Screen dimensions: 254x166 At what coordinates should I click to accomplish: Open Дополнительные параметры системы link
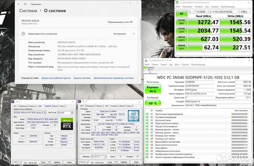114,78
